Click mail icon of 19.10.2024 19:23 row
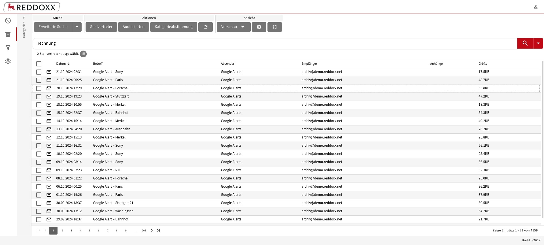The width and height of the screenshot is (544, 245). tap(49, 97)
